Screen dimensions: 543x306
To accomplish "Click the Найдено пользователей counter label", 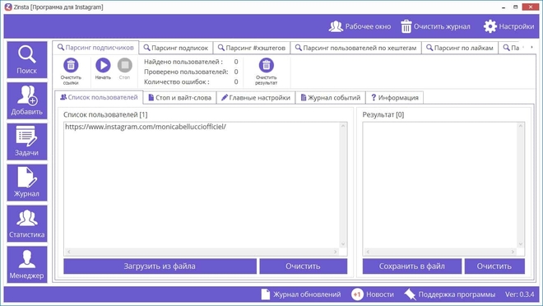I will click(x=183, y=62).
